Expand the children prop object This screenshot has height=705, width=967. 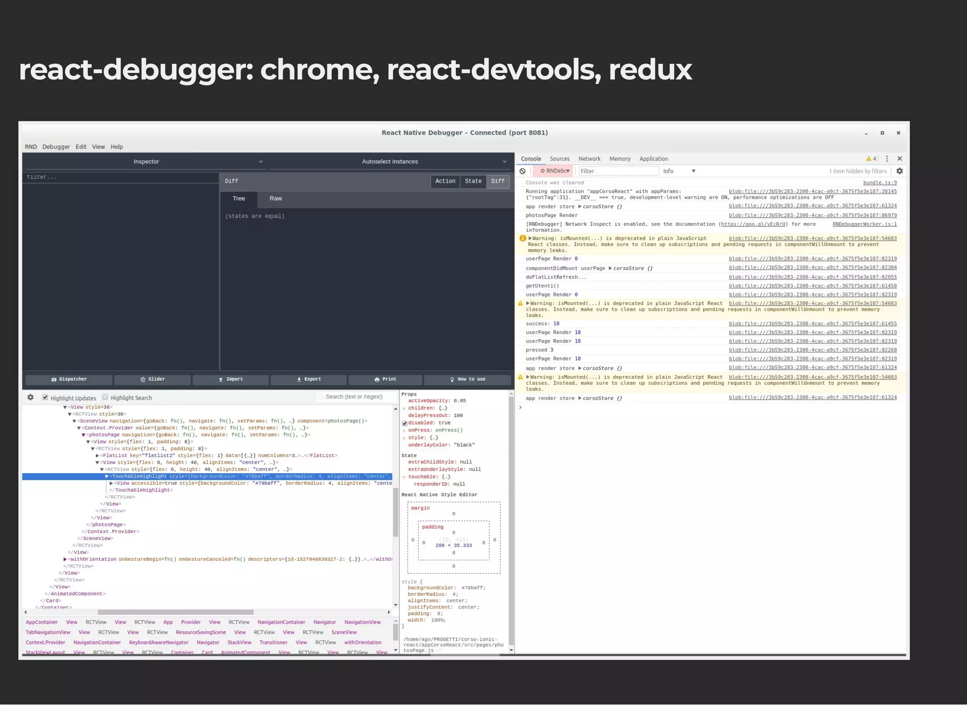point(404,408)
